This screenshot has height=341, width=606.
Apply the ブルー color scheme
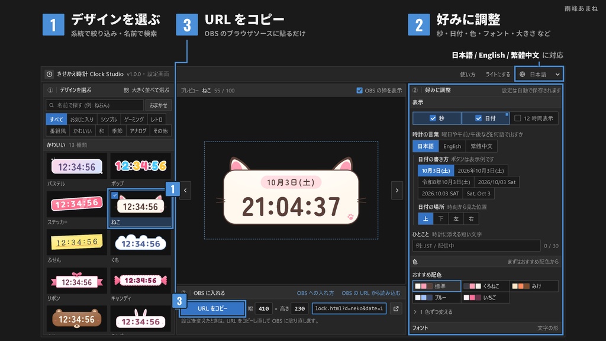437,297
